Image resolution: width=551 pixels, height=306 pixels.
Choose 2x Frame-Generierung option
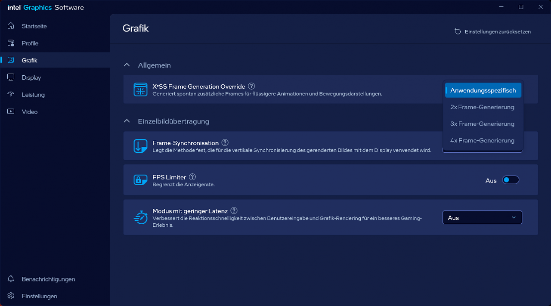click(483, 107)
